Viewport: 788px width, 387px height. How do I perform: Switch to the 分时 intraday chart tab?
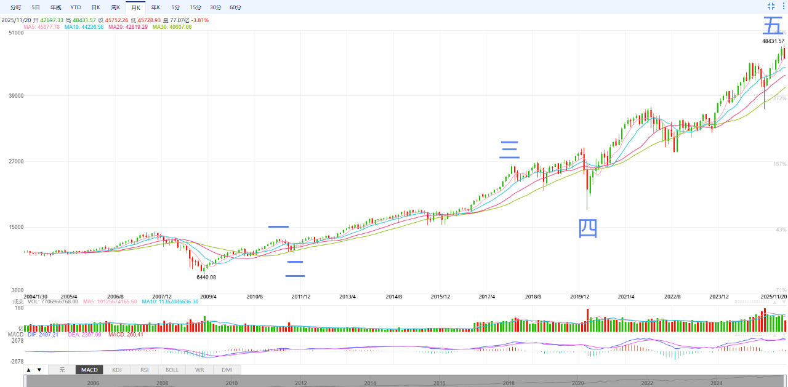pos(16,7)
